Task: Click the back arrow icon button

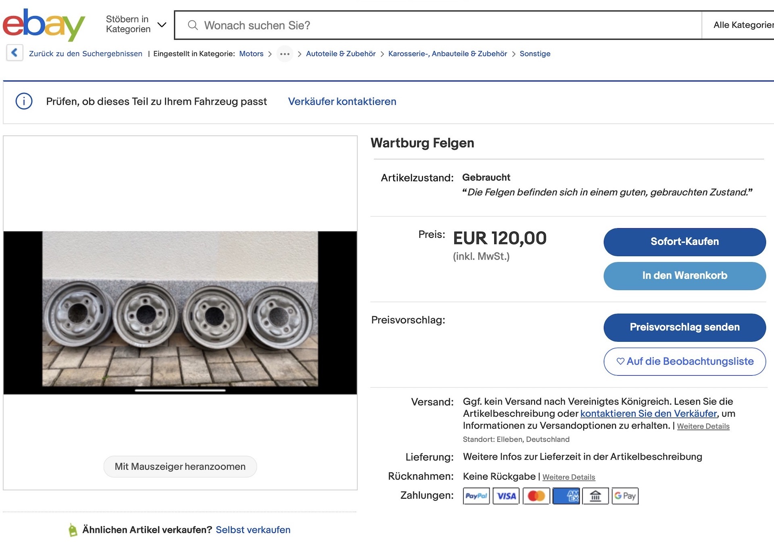Action: (x=15, y=53)
